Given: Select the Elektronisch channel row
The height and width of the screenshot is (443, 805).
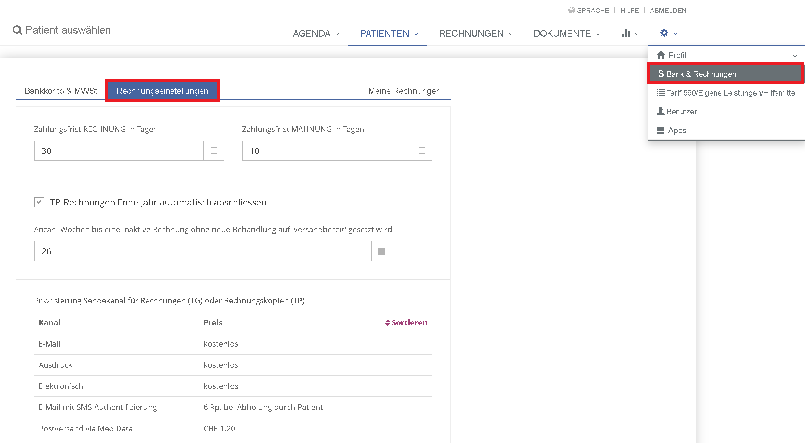Looking at the screenshot, I should (233, 386).
